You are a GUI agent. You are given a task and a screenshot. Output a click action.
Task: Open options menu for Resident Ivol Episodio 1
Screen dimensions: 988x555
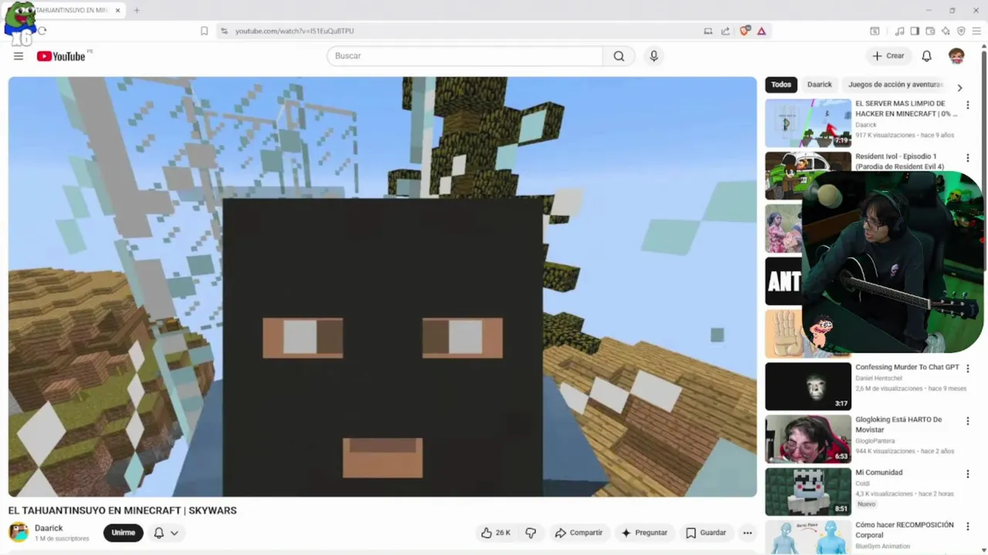coord(967,158)
